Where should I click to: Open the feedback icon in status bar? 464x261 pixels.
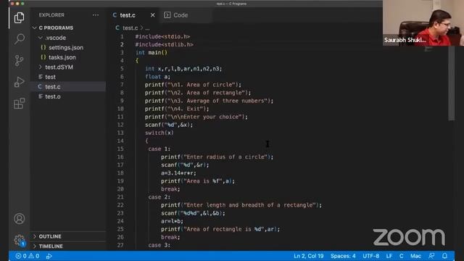coord(431,256)
